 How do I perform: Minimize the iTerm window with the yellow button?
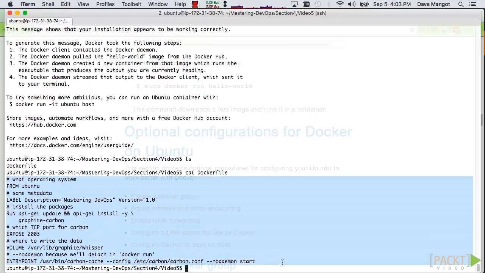17,13
